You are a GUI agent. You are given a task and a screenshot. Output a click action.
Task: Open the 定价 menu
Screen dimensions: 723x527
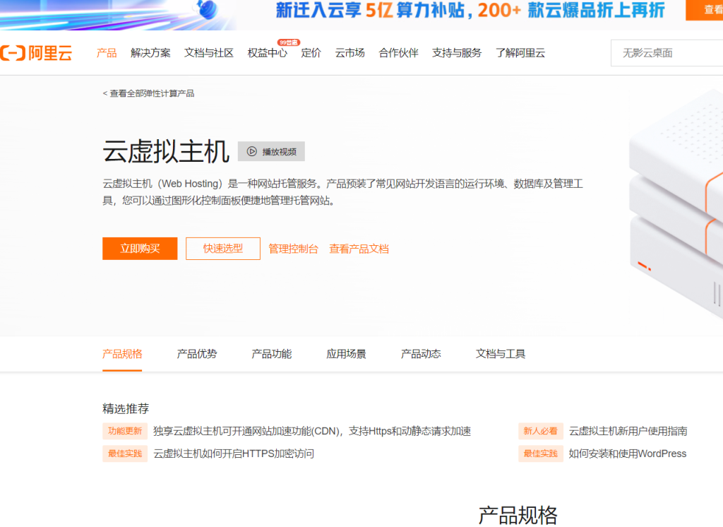pos(309,52)
